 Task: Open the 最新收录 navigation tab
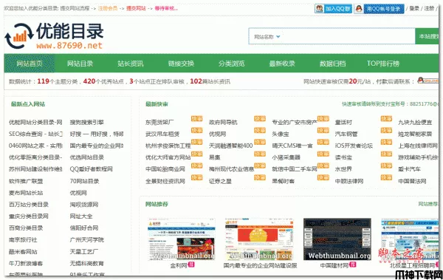[x=282, y=64]
